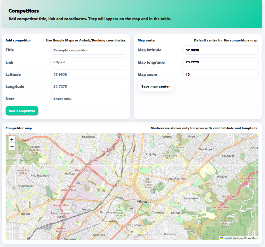The image size is (265, 247).
Task: Edit the Map longitude field
Action: [220, 62]
